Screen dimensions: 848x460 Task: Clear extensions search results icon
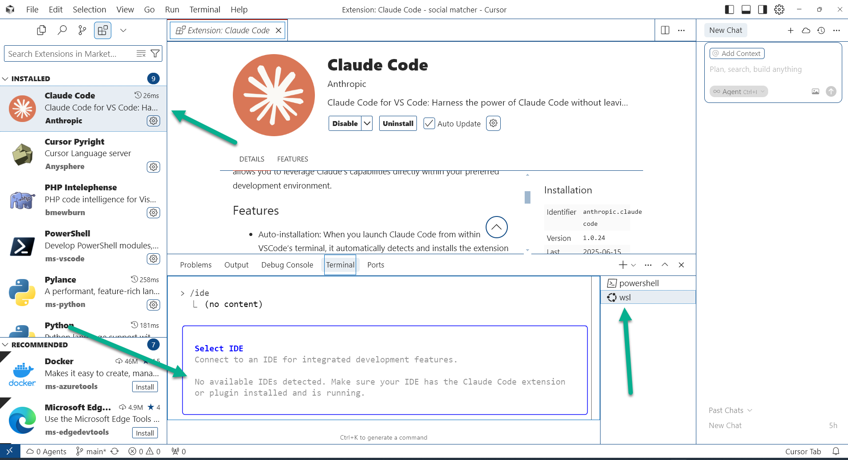[x=141, y=54]
